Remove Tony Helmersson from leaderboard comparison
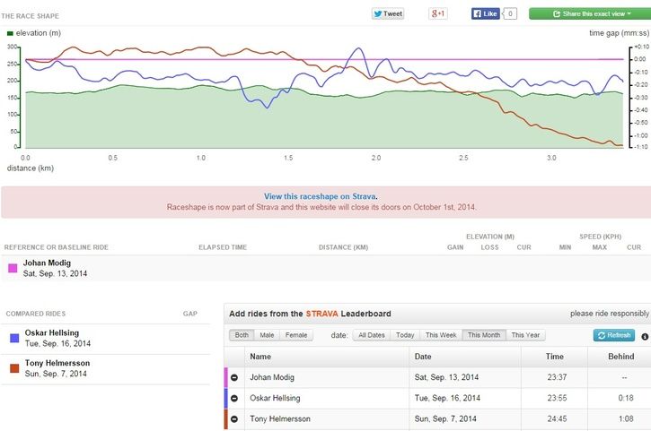Screen dimensions: 651x431 point(234,419)
